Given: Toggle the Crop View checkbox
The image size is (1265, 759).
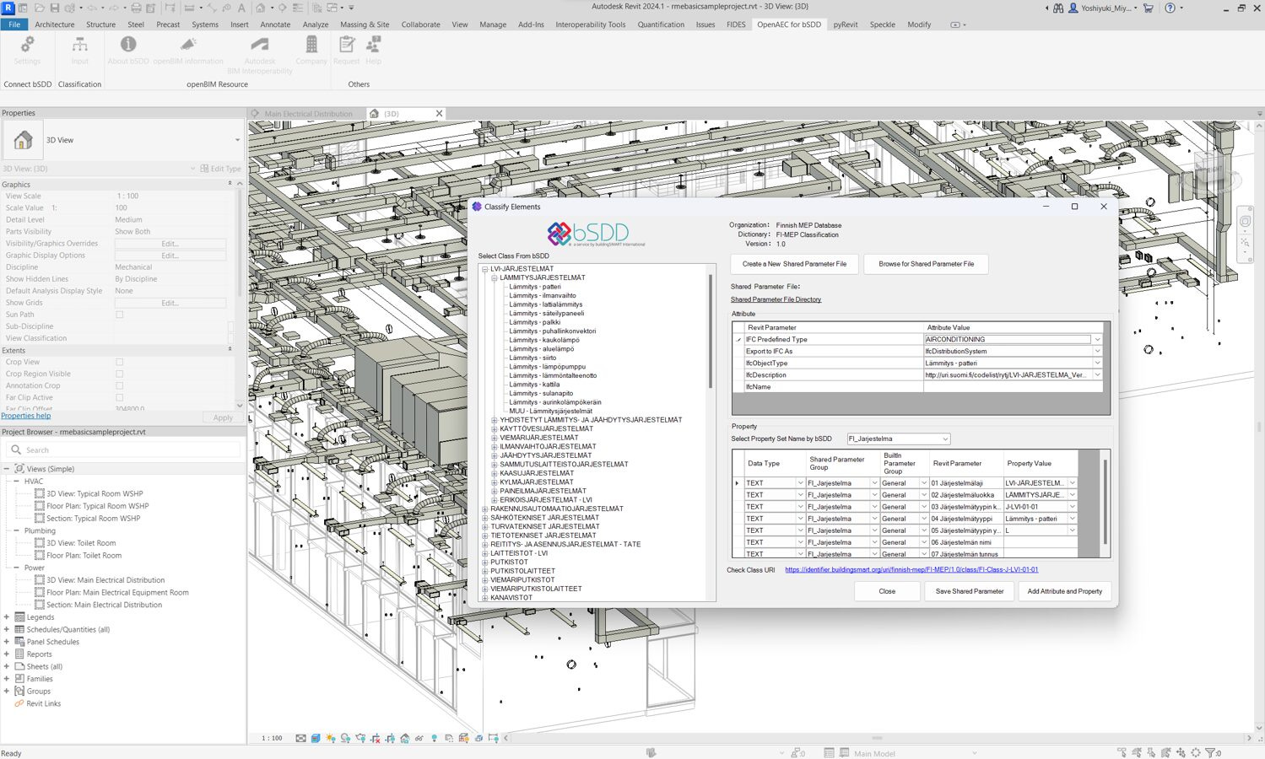Looking at the screenshot, I should click(119, 362).
